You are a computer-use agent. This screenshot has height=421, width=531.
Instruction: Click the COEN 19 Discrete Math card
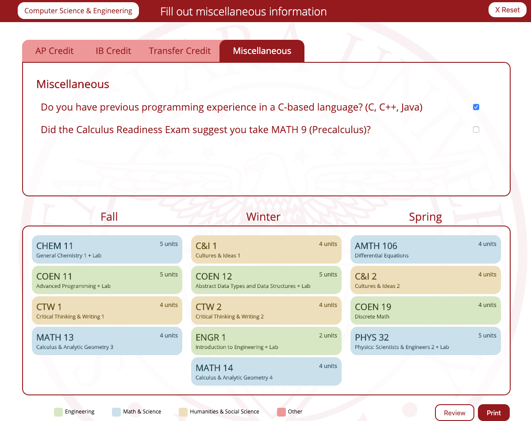pyautogui.click(x=426, y=310)
